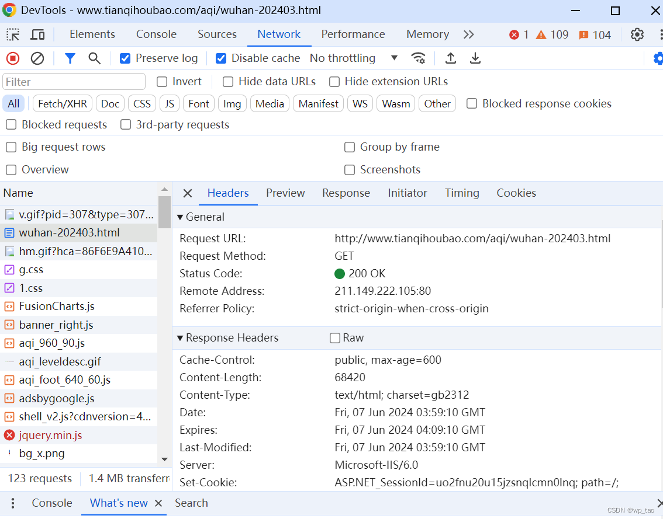Clear the network log
This screenshot has width=663, height=519.
[x=37, y=58]
